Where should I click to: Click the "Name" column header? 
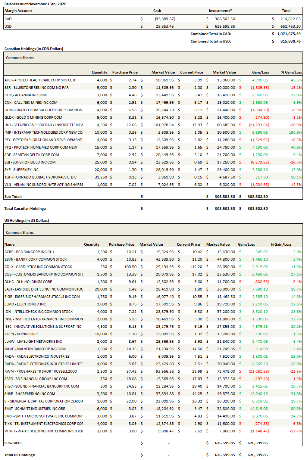9,245
